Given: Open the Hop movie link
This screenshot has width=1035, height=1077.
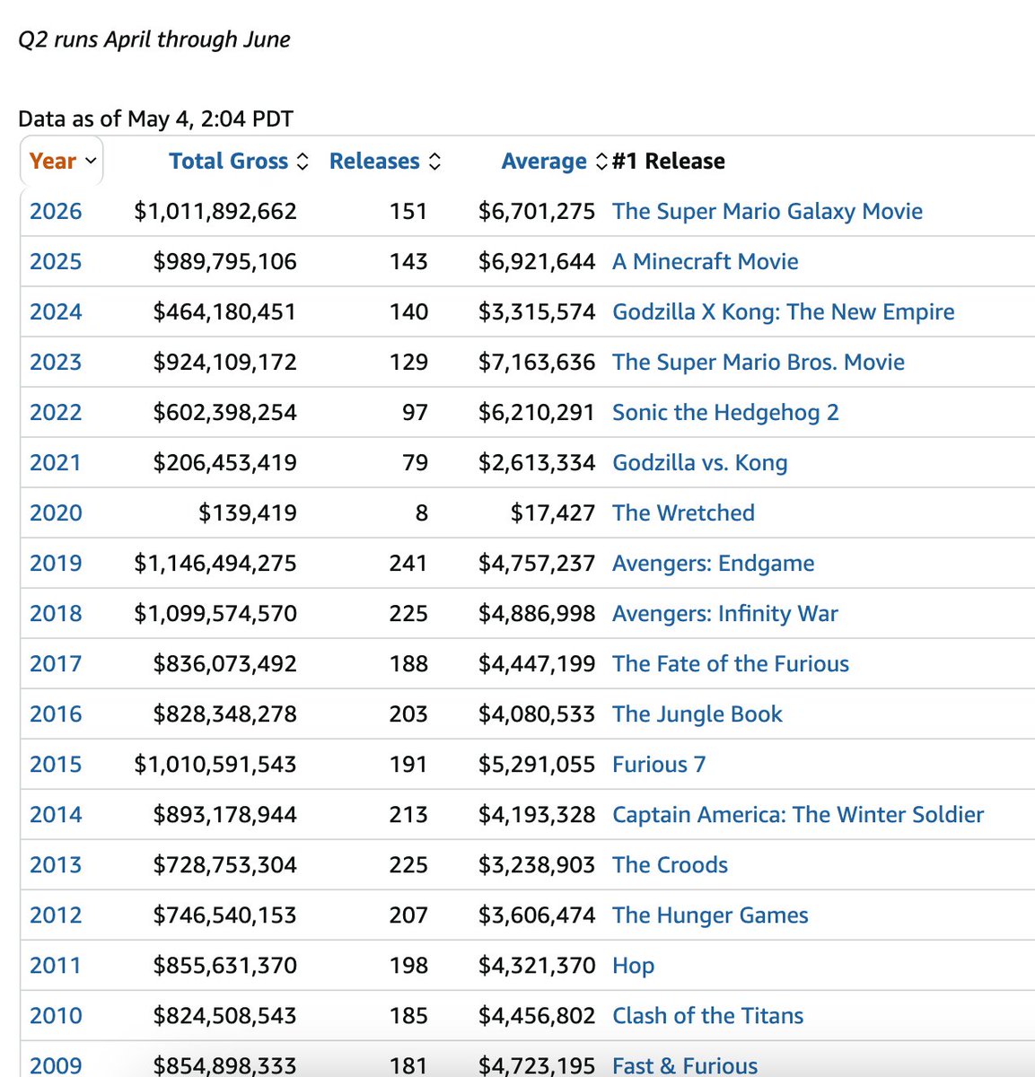Looking at the screenshot, I should click(x=633, y=966).
